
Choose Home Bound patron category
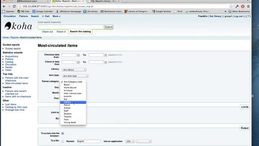click(x=73, y=88)
